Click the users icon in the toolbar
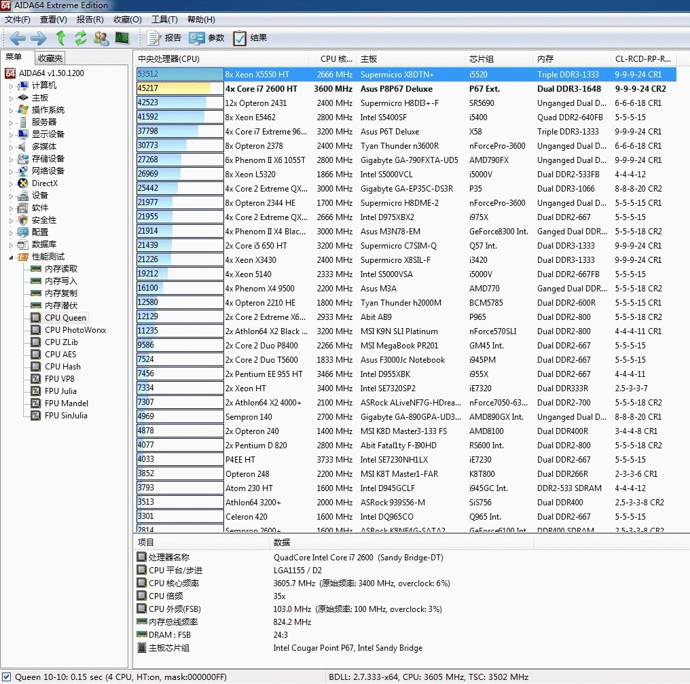Viewport: 690px width, 684px height. pos(101,38)
